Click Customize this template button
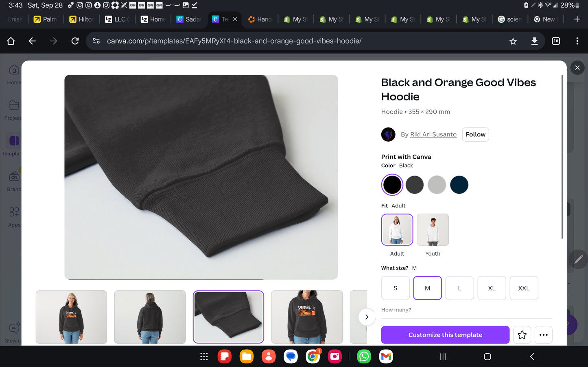 tap(445, 335)
